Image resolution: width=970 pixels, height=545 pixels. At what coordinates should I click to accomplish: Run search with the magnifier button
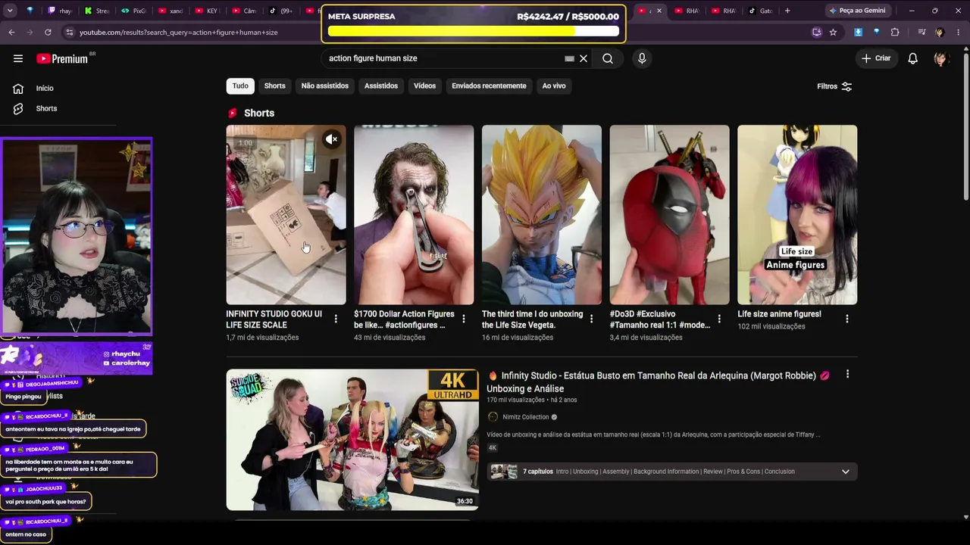608,58
